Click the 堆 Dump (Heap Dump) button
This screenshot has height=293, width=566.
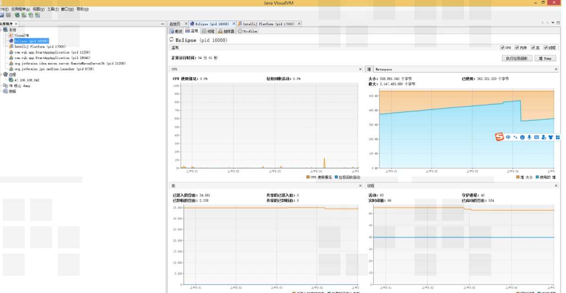[x=546, y=59]
